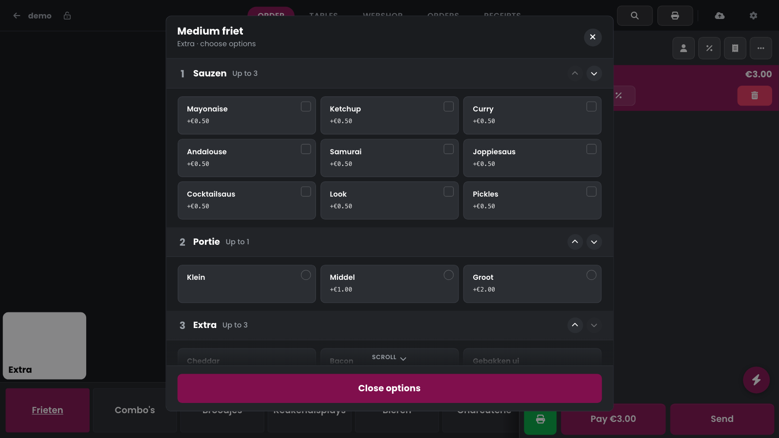Tick the Ketchup checkbox
The image size is (779, 438).
[x=448, y=107]
